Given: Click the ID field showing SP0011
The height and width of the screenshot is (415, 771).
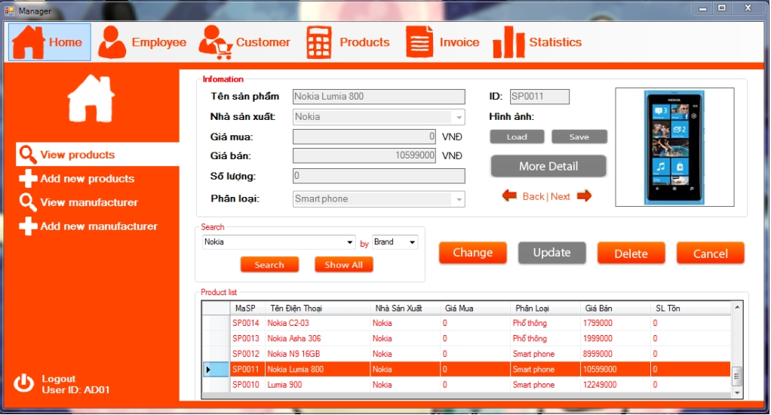Looking at the screenshot, I should [x=539, y=97].
